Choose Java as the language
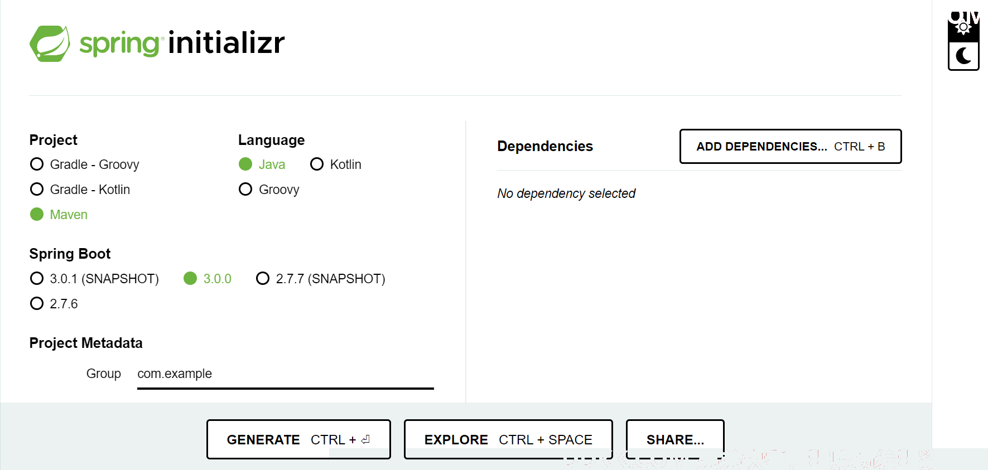This screenshot has height=470, width=988. pos(262,164)
